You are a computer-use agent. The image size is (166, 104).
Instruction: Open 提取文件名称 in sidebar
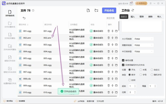click(10, 59)
